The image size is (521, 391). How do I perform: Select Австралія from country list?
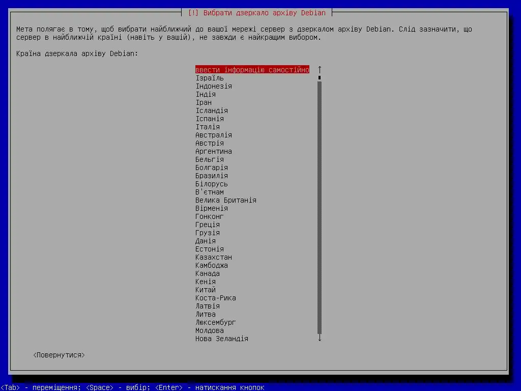[214, 134]
